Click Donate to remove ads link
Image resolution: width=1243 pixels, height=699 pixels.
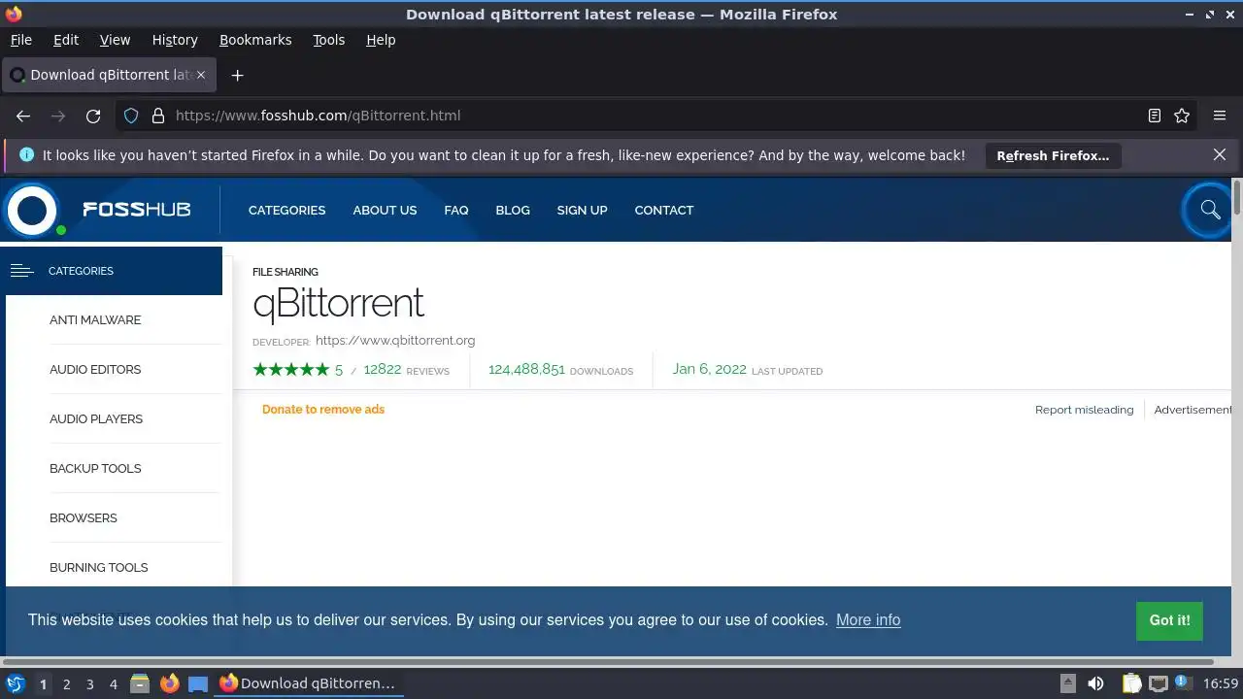323,410
